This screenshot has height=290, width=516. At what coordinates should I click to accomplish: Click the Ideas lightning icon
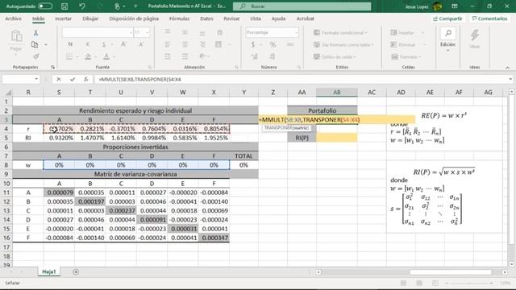(475, 35)
